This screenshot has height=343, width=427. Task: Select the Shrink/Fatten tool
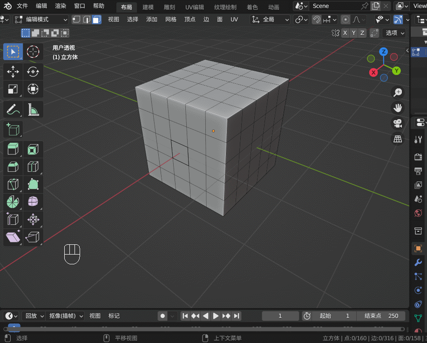(33, 219)
